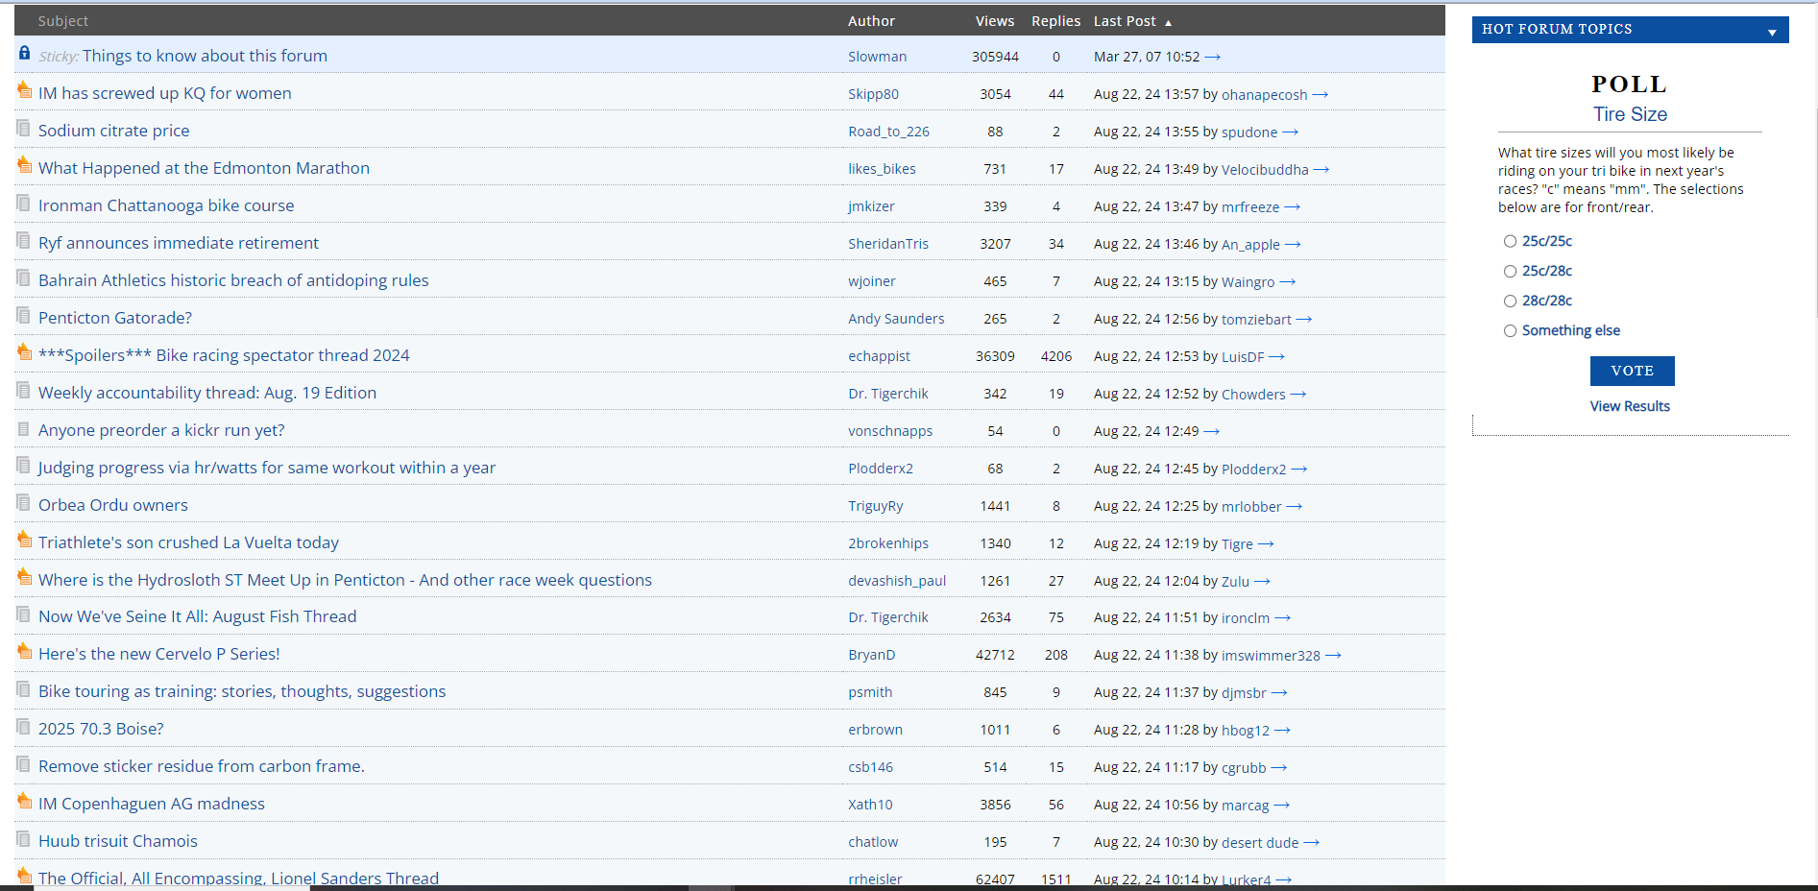Toggle sort order arrow next to Last Post
Screen dimensions: 1818x891
coord(1168,22)
